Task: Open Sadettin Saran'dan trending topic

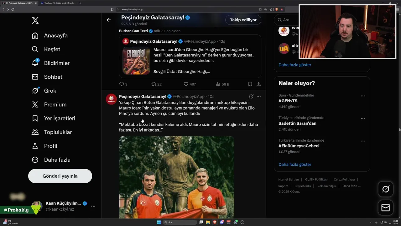Action: [297, 123]
